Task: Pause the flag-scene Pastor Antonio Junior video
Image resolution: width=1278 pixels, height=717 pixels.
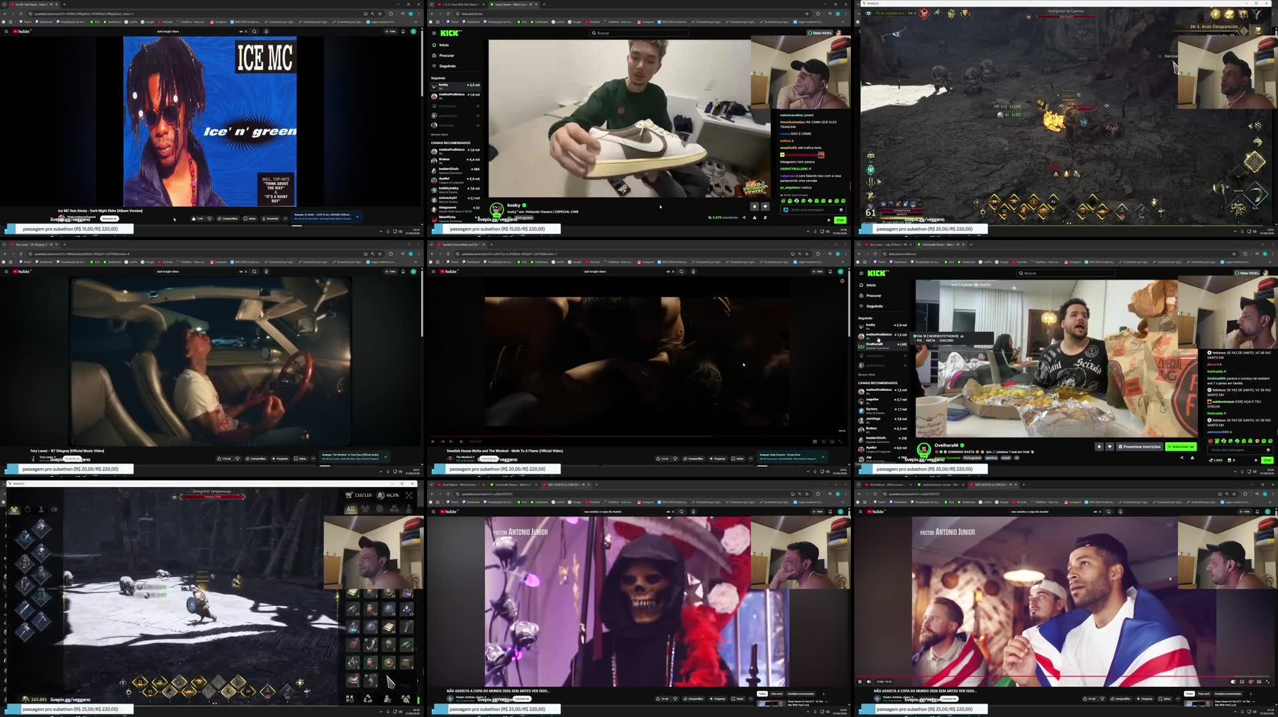Action: click(x=860, y=682)
